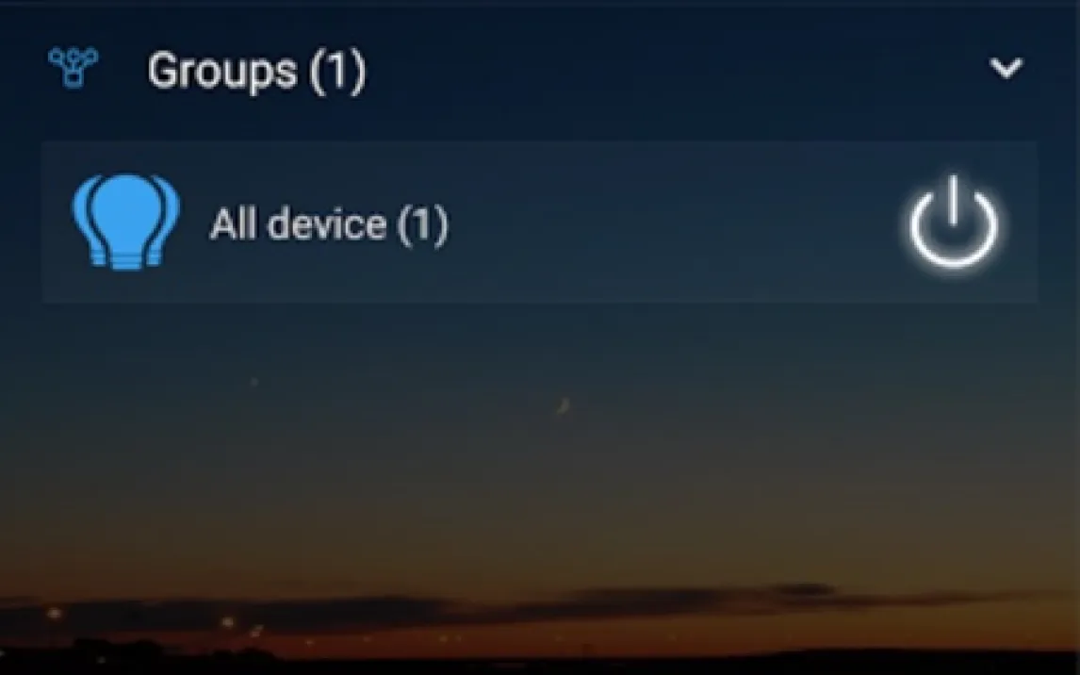Click the chevron next to Groups
The height and width of the screenshot is (675, 1080).
1006,68
